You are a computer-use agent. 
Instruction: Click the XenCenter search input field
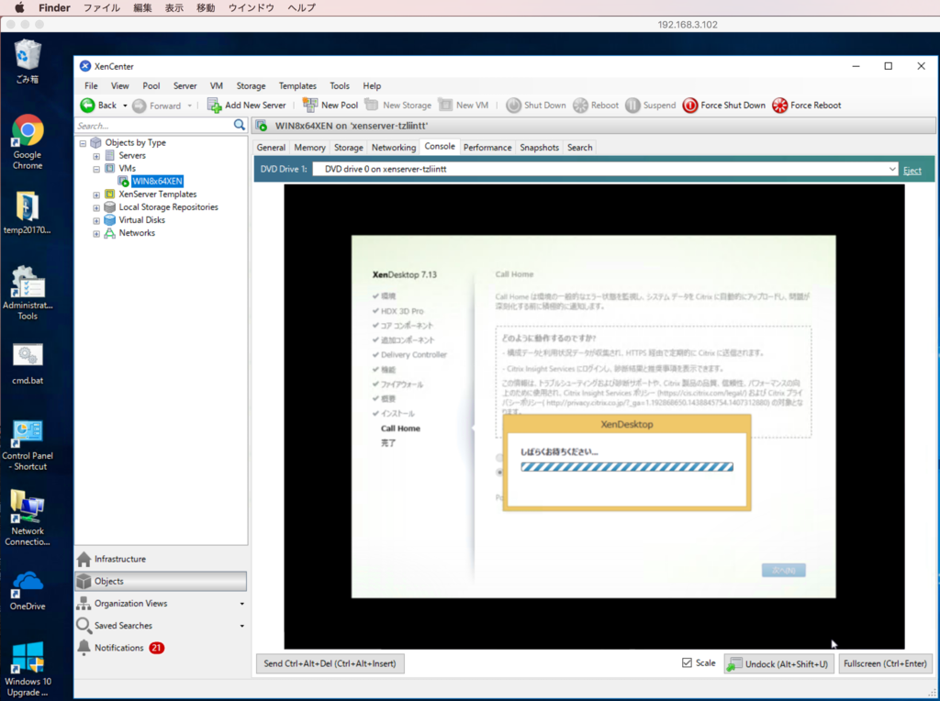point(153,125)
